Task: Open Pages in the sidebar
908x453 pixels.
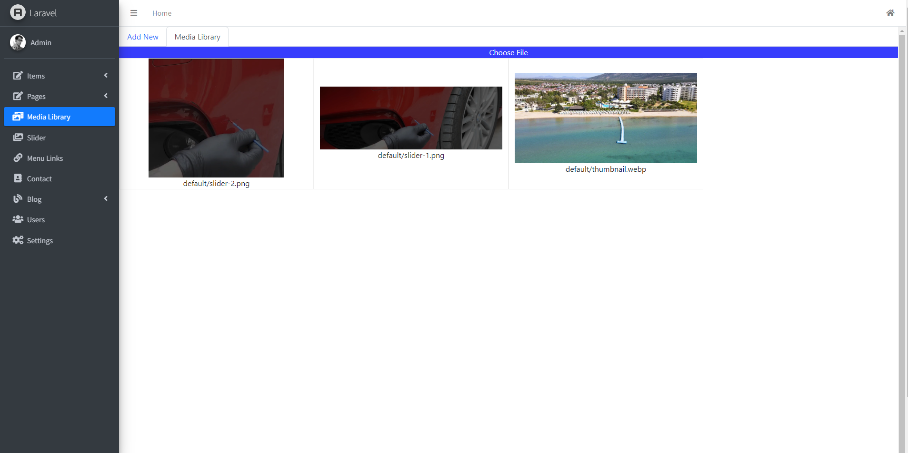Action: 60,96
